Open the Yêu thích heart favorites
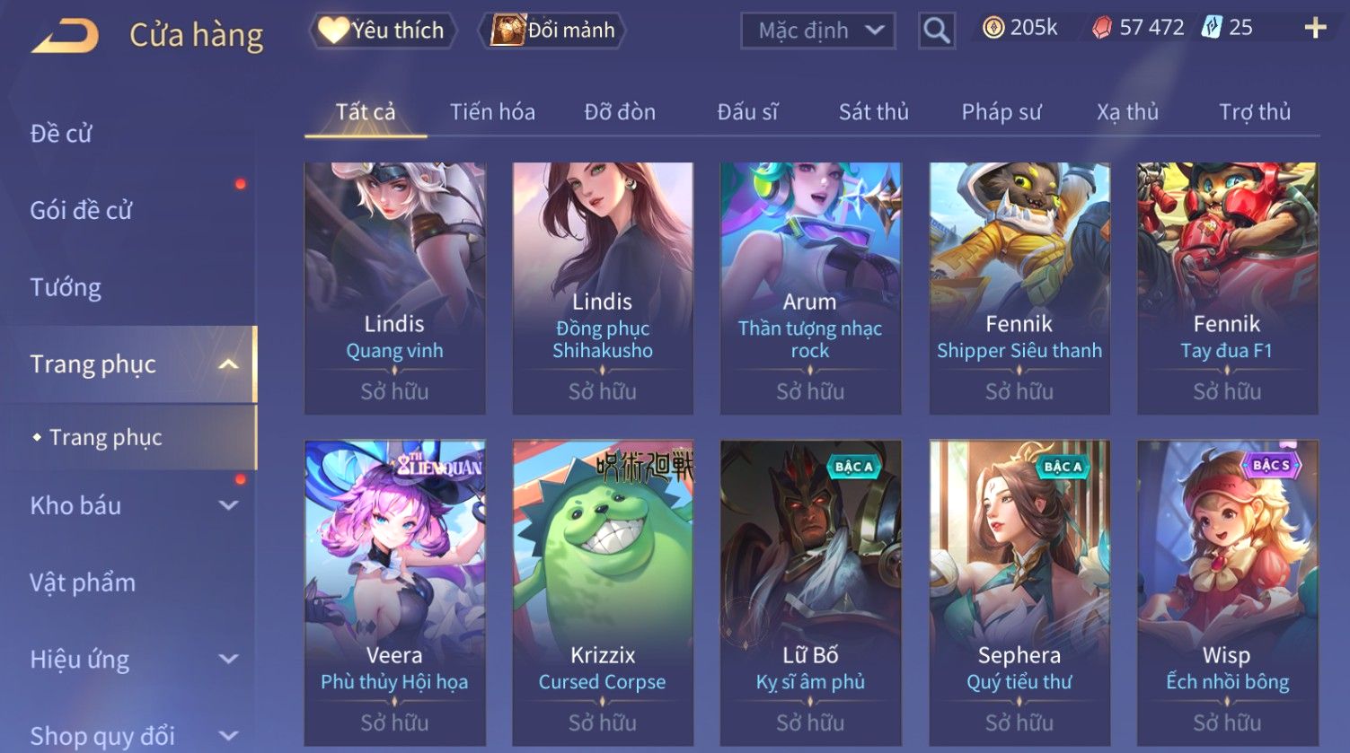Screen dimensions: 1350x753 (x=384, y=31)
